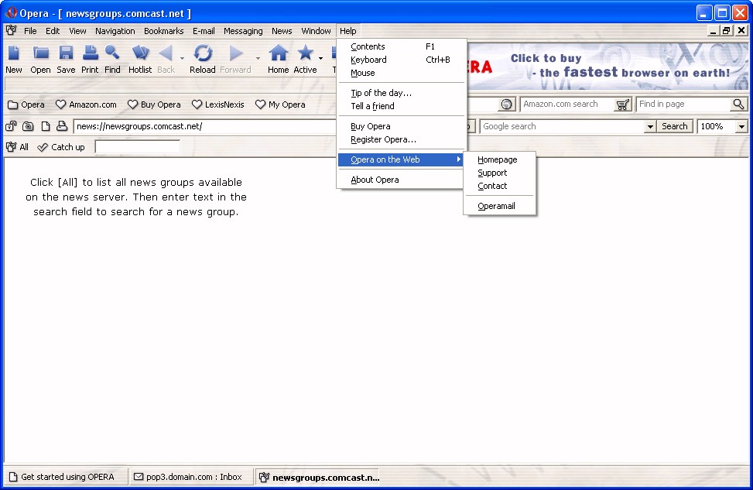Select Homepage from the submenu

tap(497, 159)
